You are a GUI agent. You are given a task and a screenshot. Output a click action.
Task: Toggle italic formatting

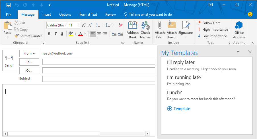55,34
